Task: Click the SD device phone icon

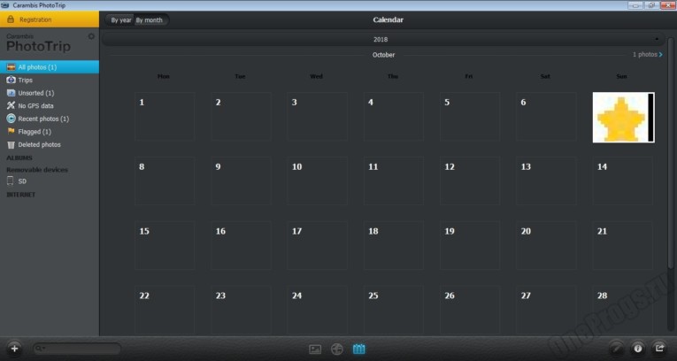Action: pos(11,180)
